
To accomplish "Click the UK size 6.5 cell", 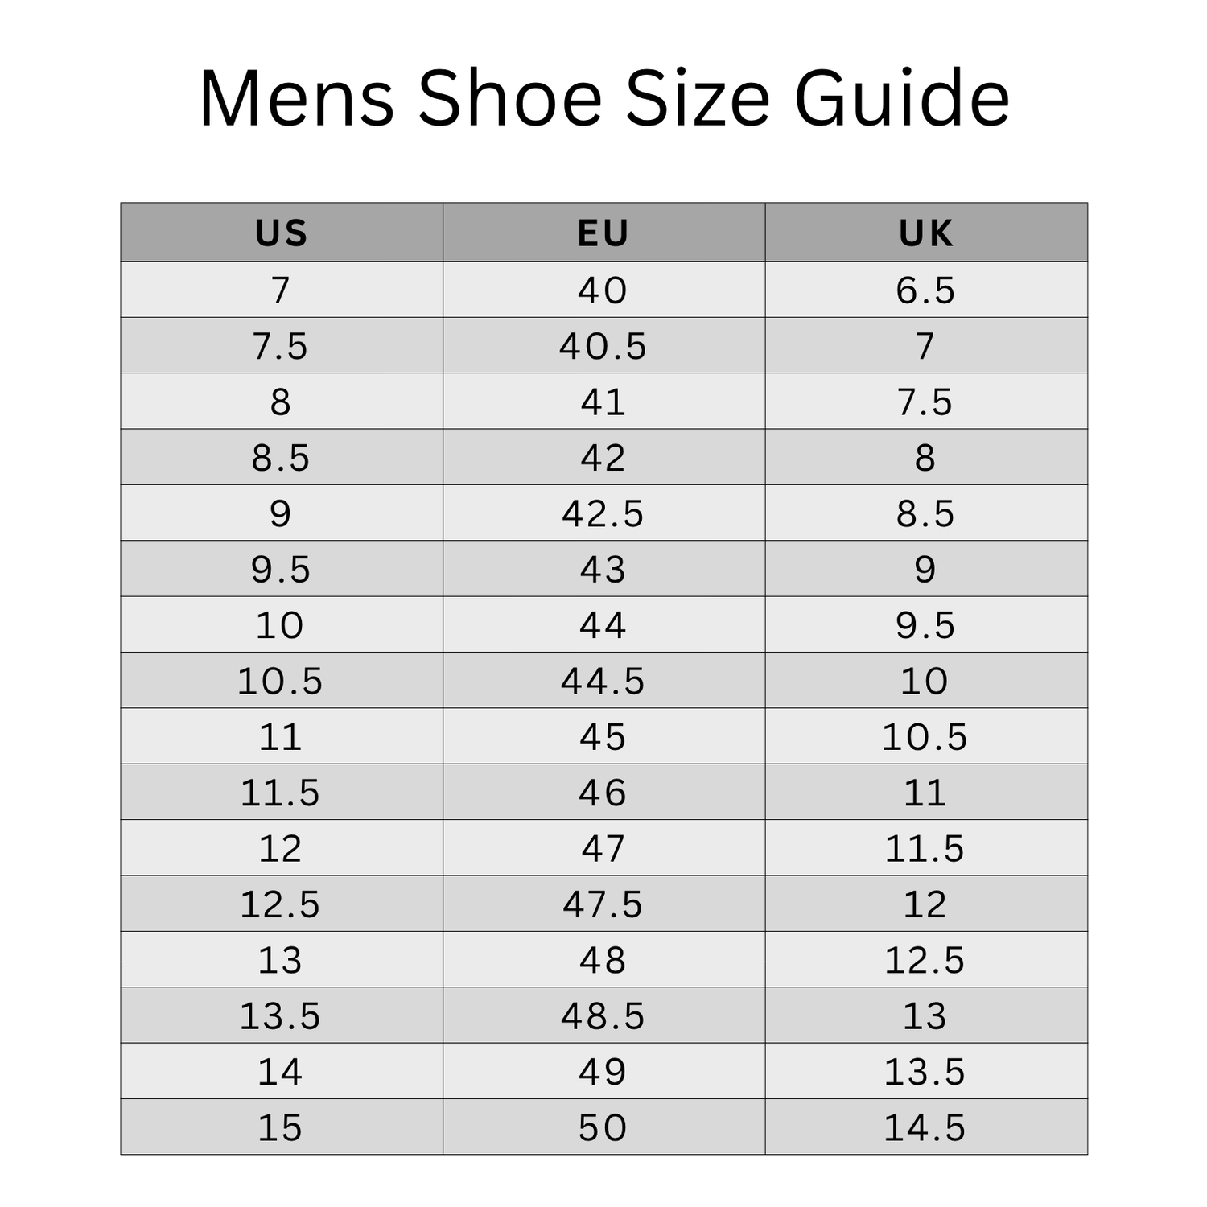I will coord(925,290).
